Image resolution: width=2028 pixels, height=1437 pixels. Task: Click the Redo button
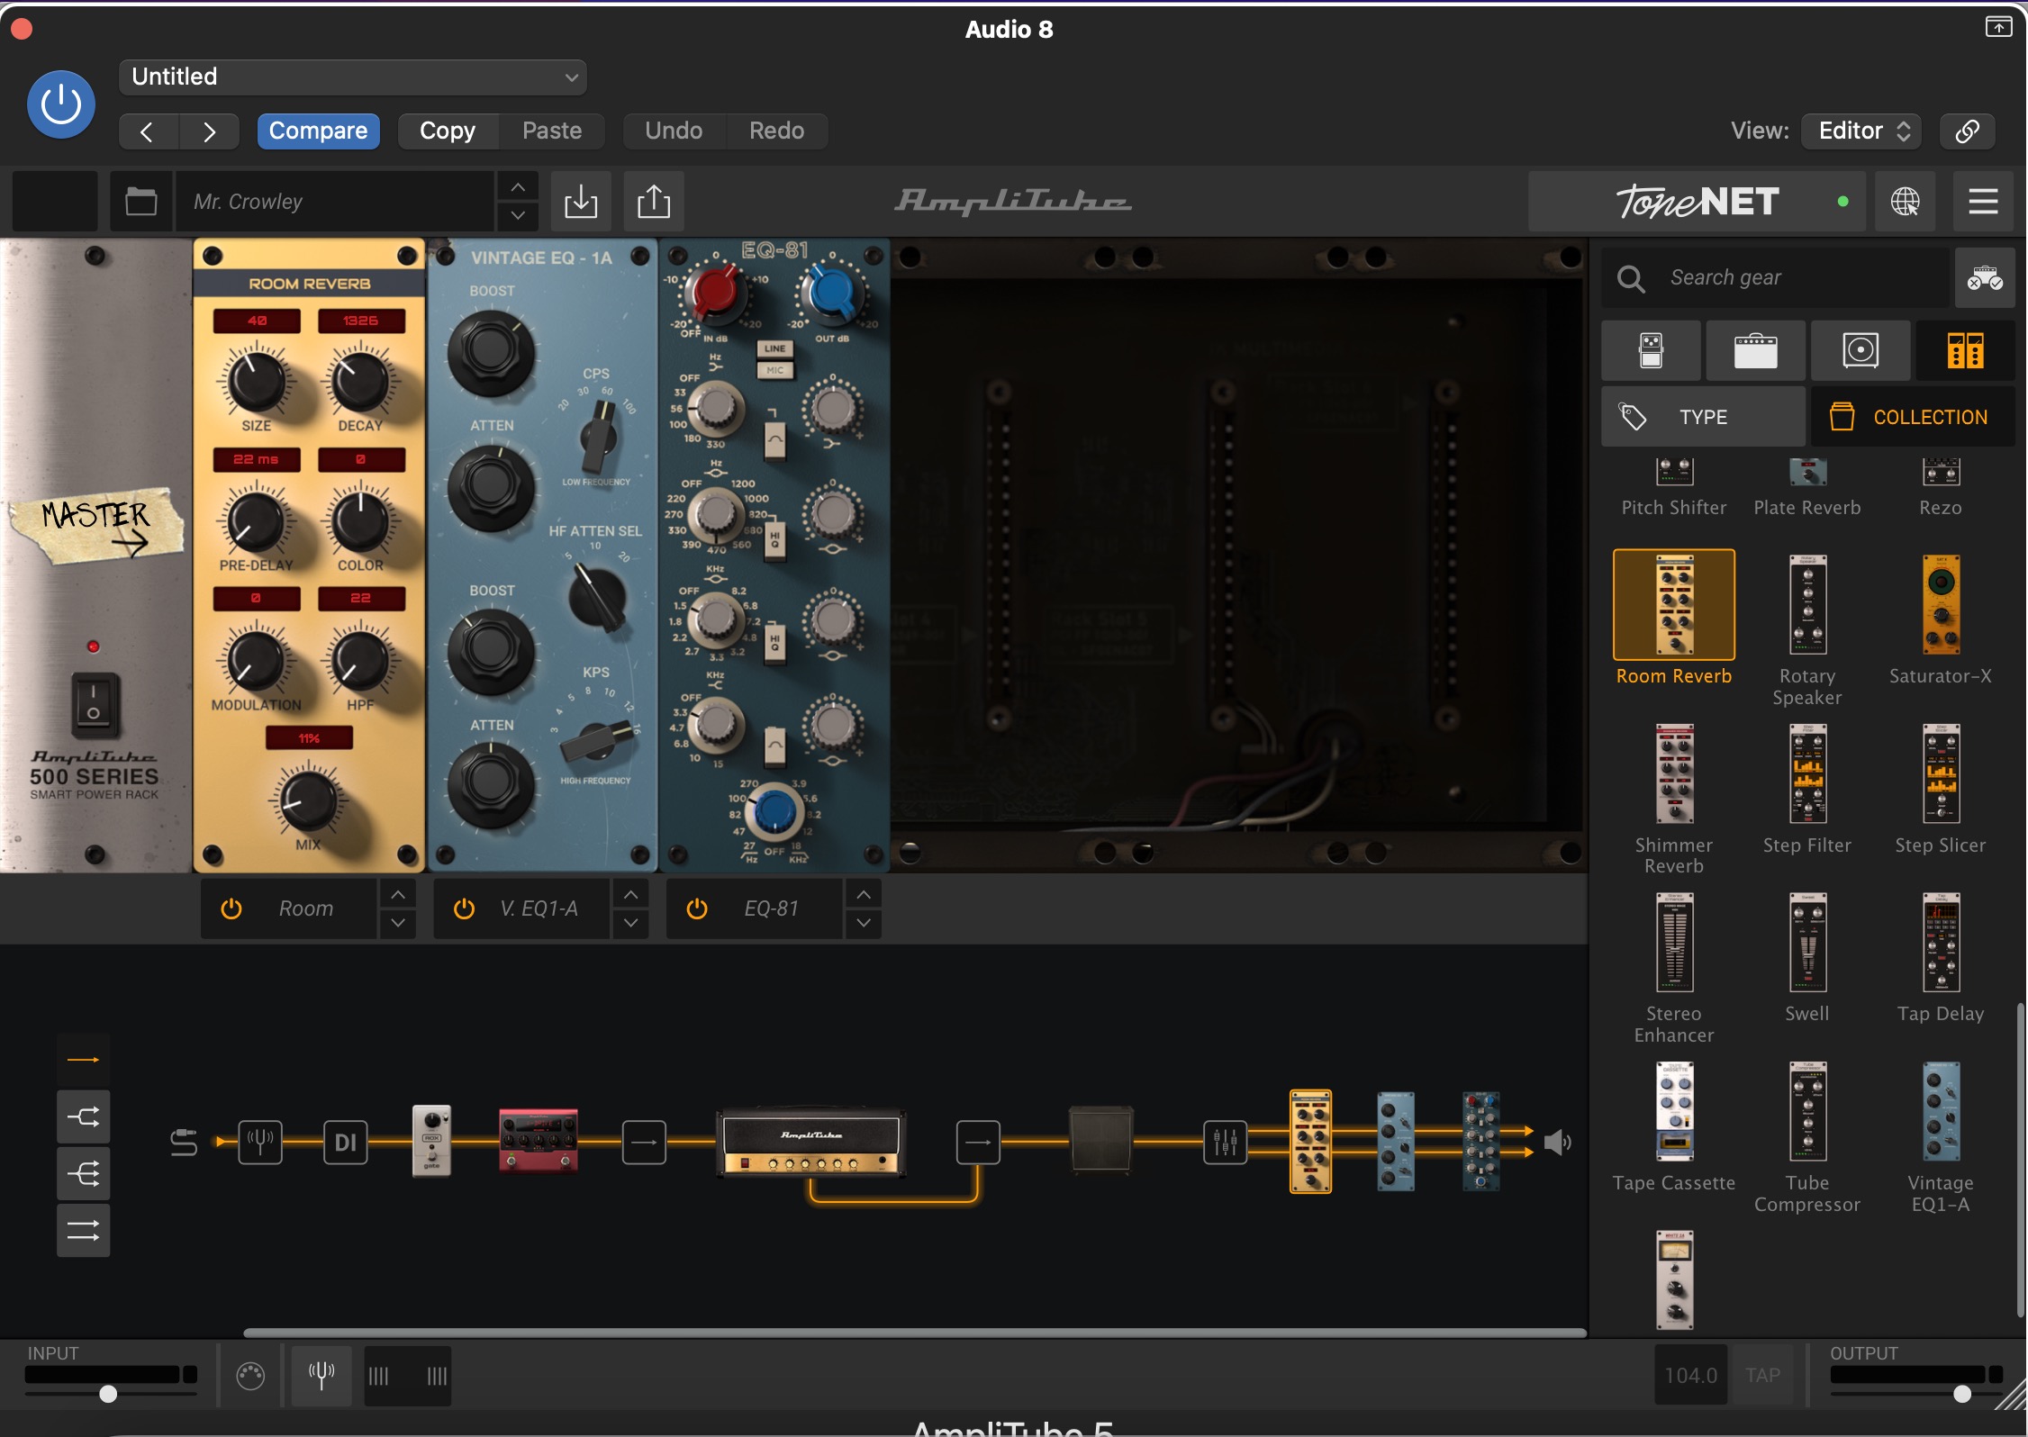[x=776, y=131]
